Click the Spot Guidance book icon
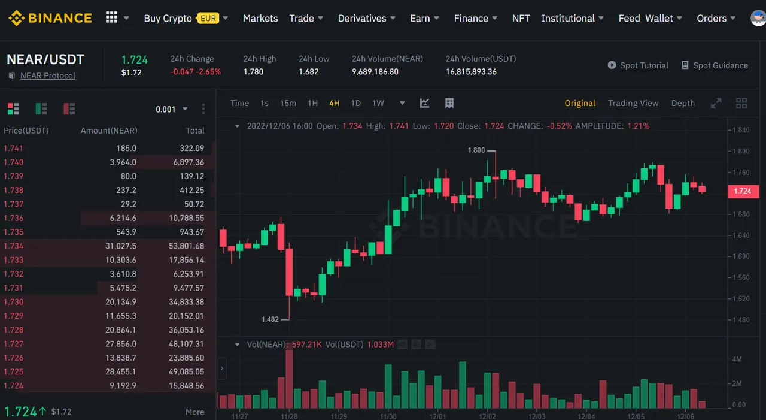The width and height of the screenshot is (766, 420). pos(685,65)
